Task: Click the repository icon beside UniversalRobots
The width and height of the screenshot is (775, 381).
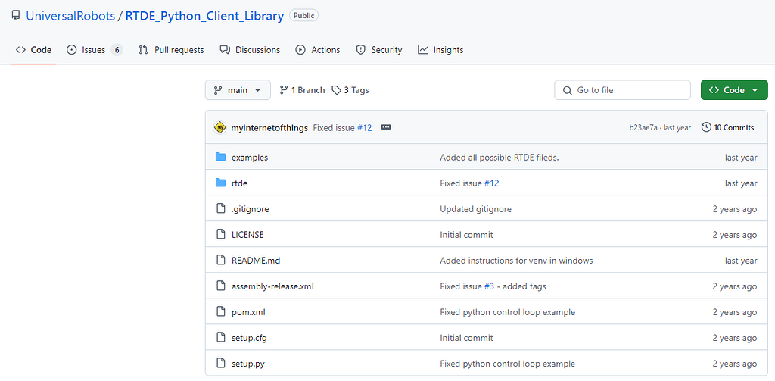Action: coord(16,15)
